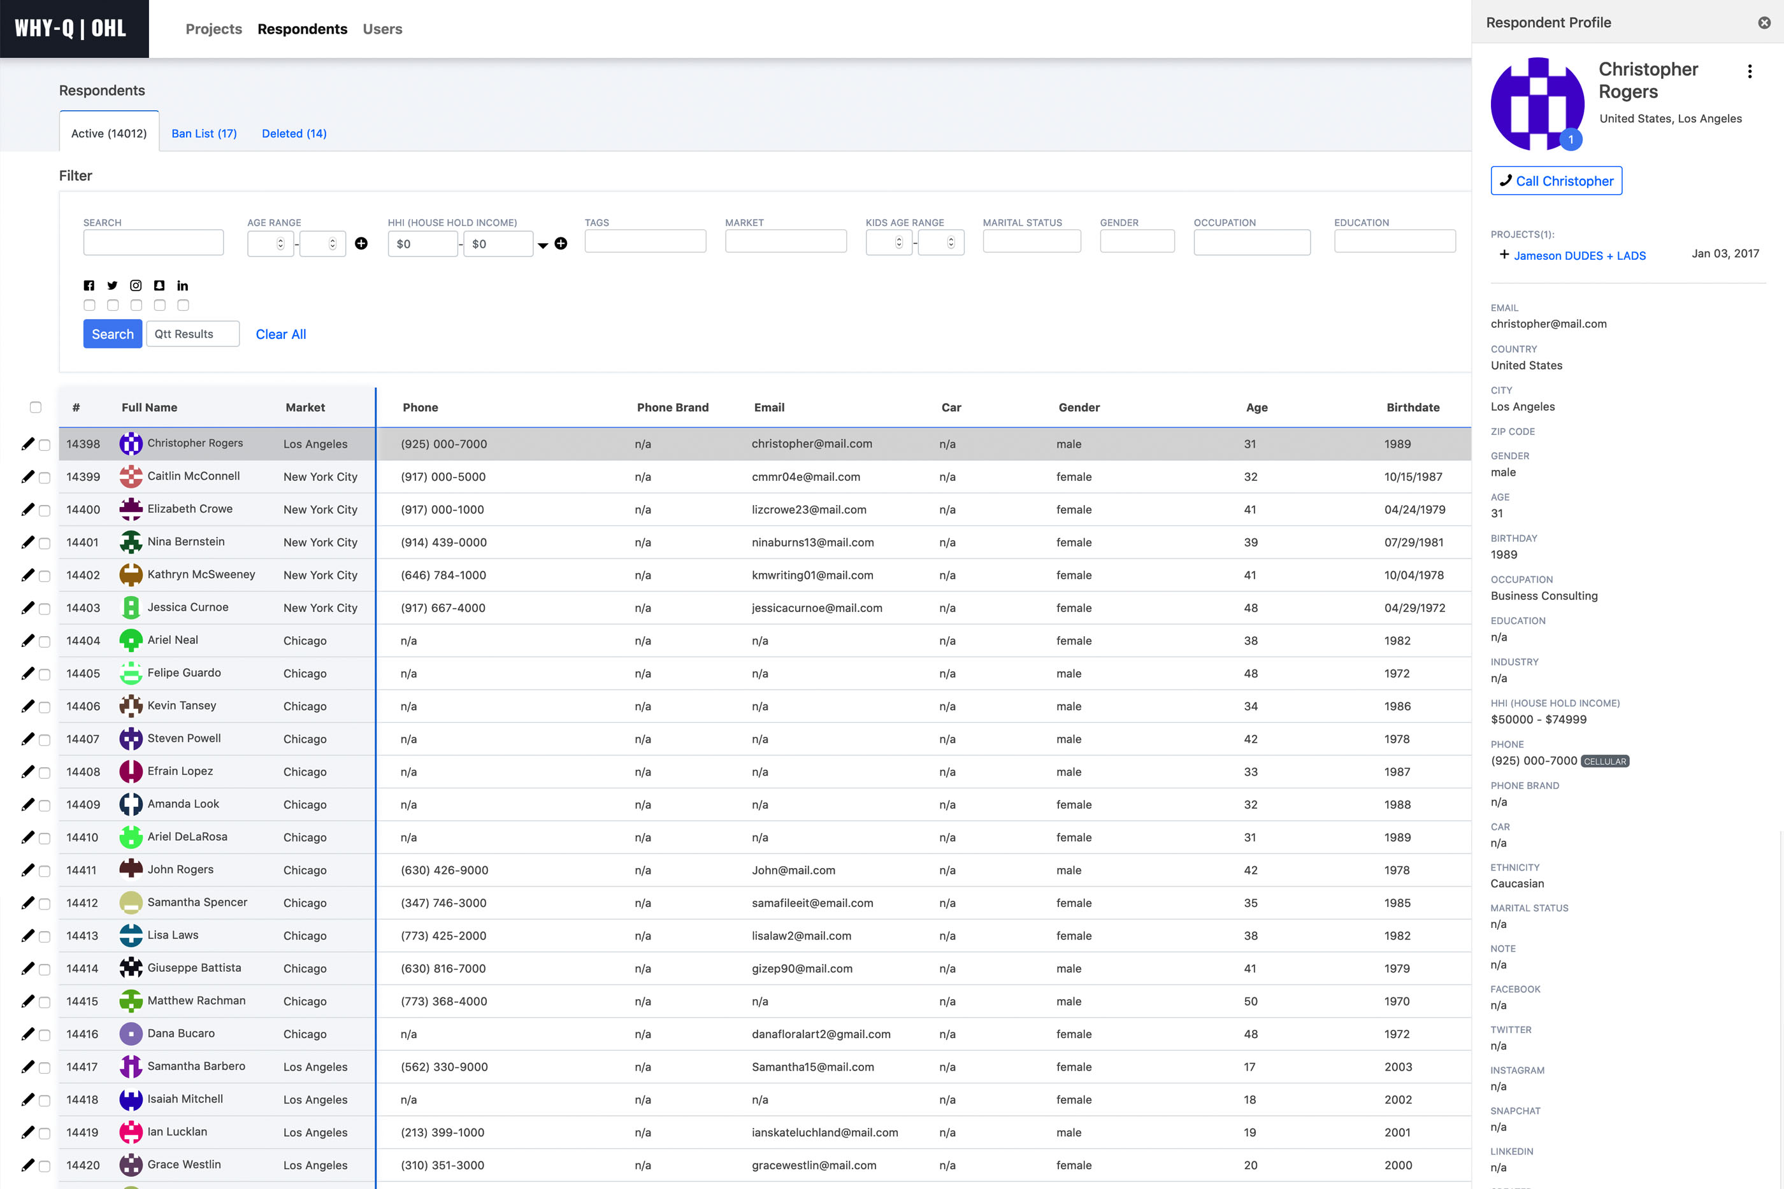Tick the checkbox under the Facebook icon
Viewport: 1784px width, 1189px height.
tap(89, 305)
